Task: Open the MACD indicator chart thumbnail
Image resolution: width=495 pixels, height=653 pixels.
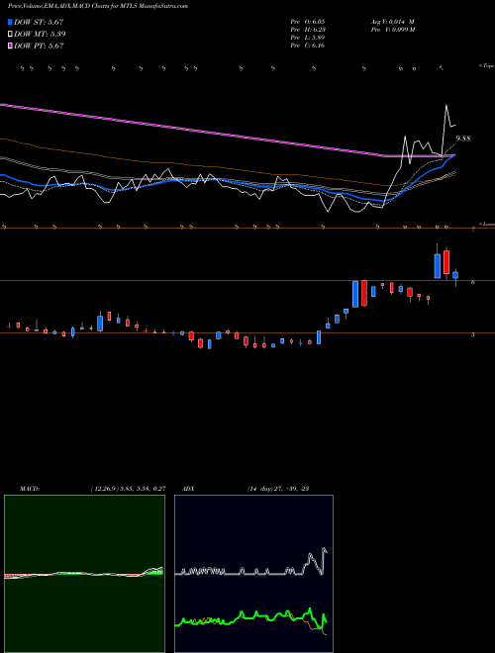Action: (x=84, y=574)
